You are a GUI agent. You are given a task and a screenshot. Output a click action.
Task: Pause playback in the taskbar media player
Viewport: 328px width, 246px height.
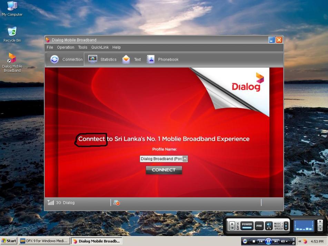pyautogui.click(x=268, y=241)
